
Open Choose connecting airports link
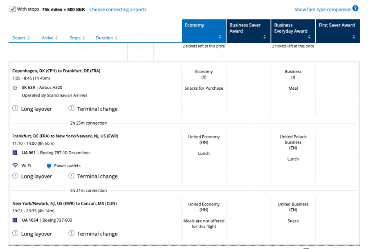click(x=118, y=9)
